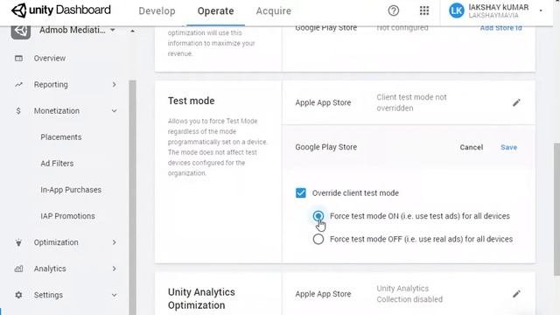Screen dimensions: 560x315
Task: Switch to the Develop tab
Action: point(157,11)
